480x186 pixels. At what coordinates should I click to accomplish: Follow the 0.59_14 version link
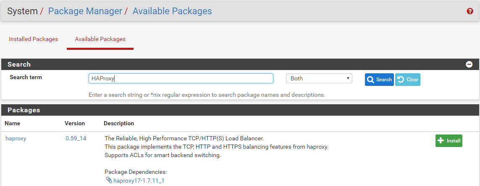coord(76,138)
